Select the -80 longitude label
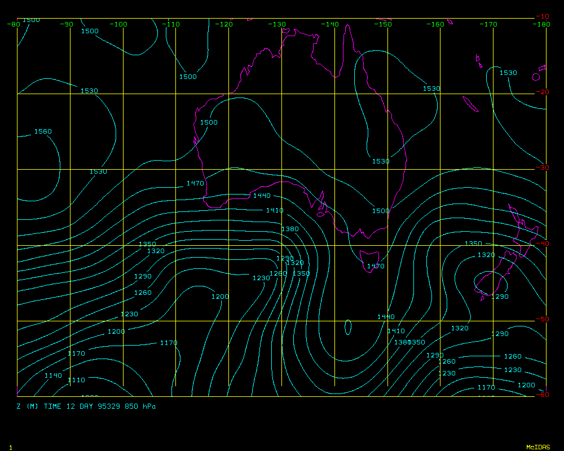 (14, 24)
